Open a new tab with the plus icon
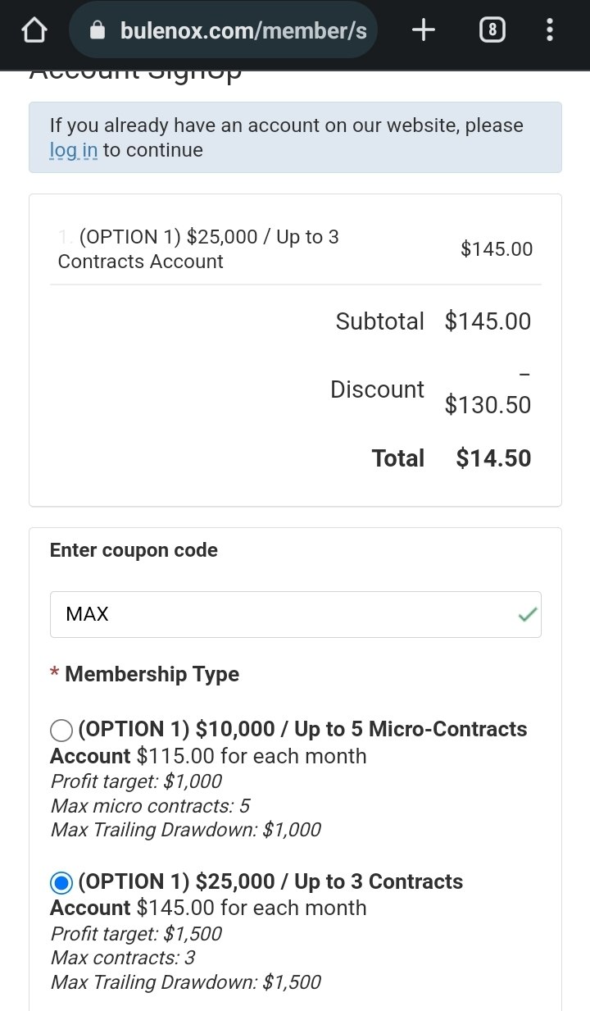This screenshot has width=590, height=1011. 423,30
